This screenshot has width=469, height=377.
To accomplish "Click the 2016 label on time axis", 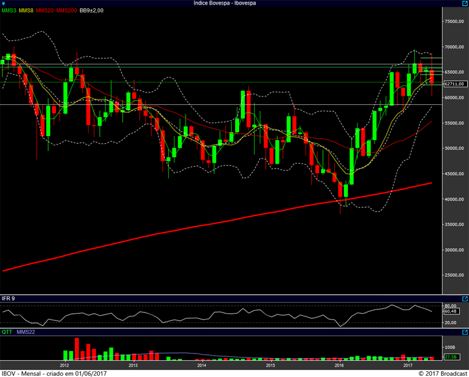I will click(x=339, y=365).
